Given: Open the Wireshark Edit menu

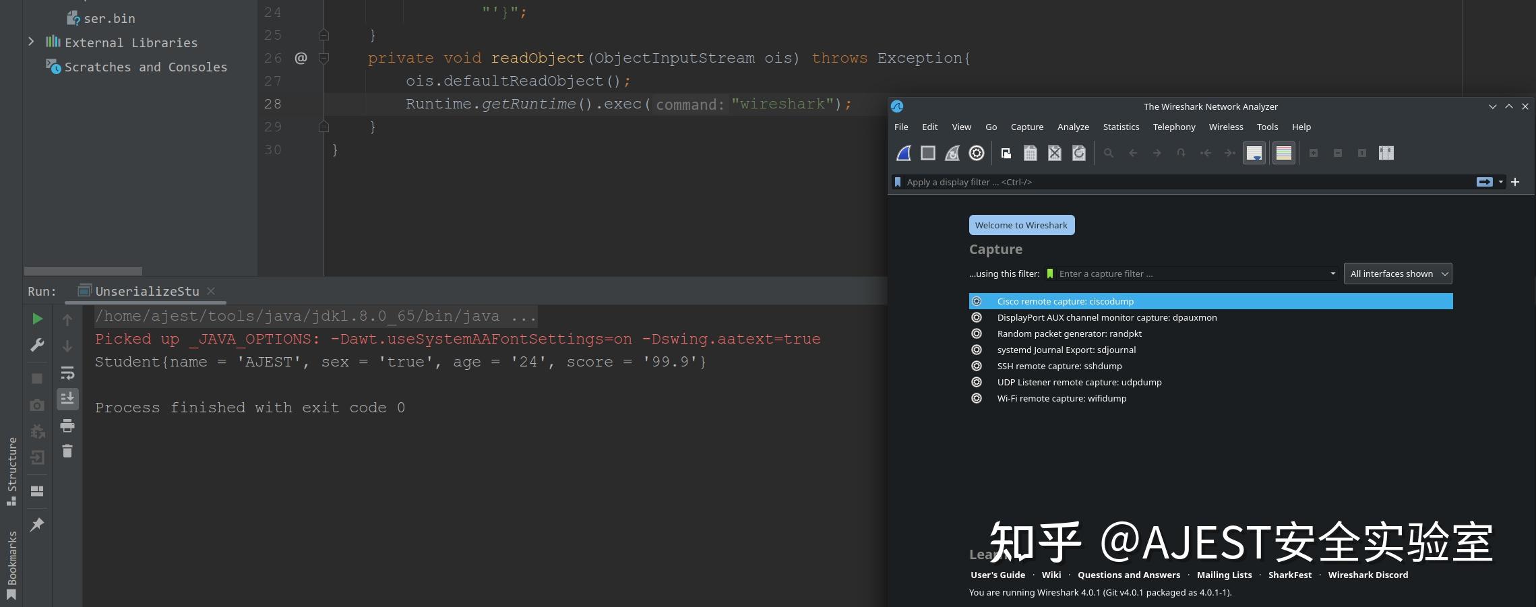Looking at the screenshot, I should (x=930, y=127).
